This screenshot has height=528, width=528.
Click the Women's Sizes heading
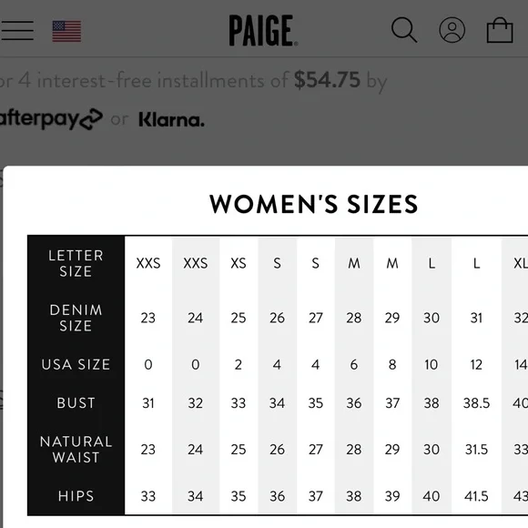point(313,204)
